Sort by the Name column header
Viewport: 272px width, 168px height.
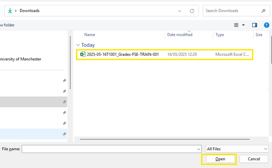click(x=89, y=35)
